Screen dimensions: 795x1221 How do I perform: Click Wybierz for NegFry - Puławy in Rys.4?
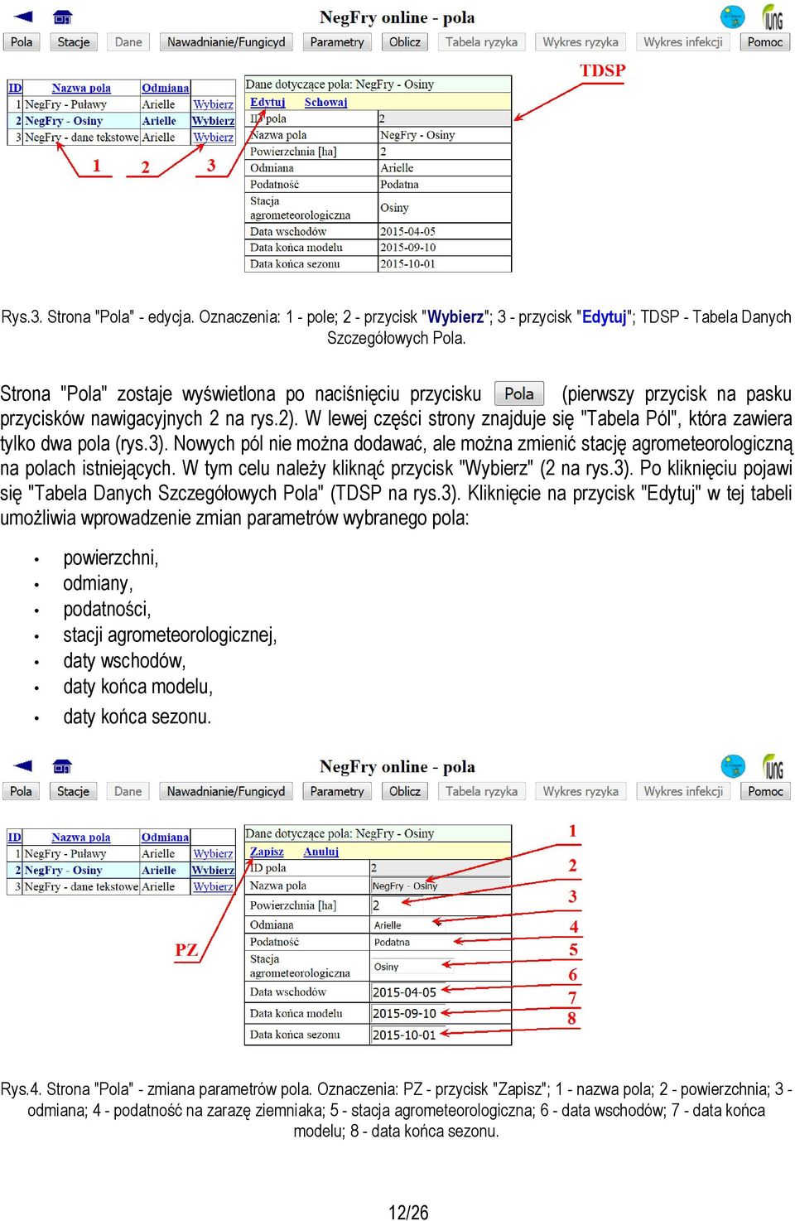tap(214, 853)
